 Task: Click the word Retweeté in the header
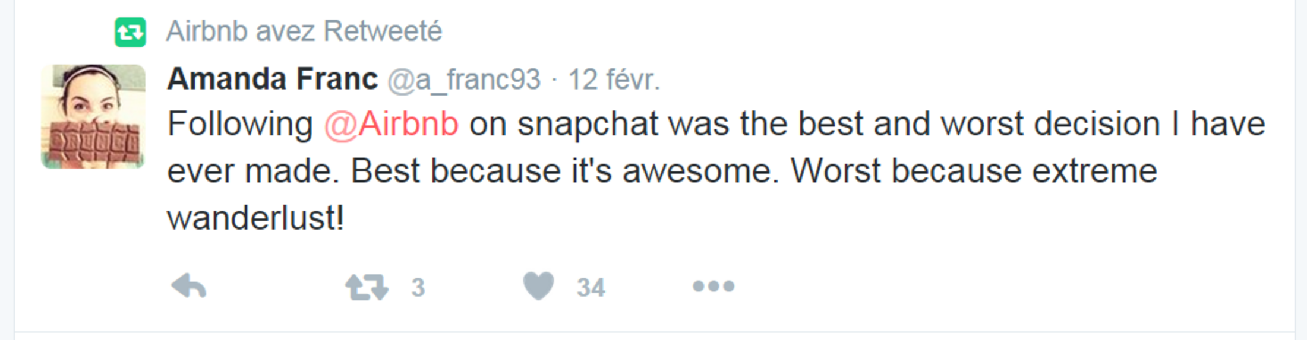pyautogui.click(x=383, y=31)
